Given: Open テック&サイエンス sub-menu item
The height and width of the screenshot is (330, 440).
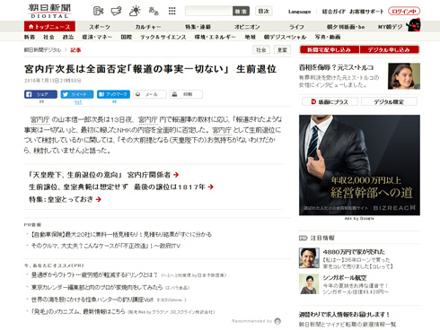Looking at the screenshot, I should (x=163, y=37).
